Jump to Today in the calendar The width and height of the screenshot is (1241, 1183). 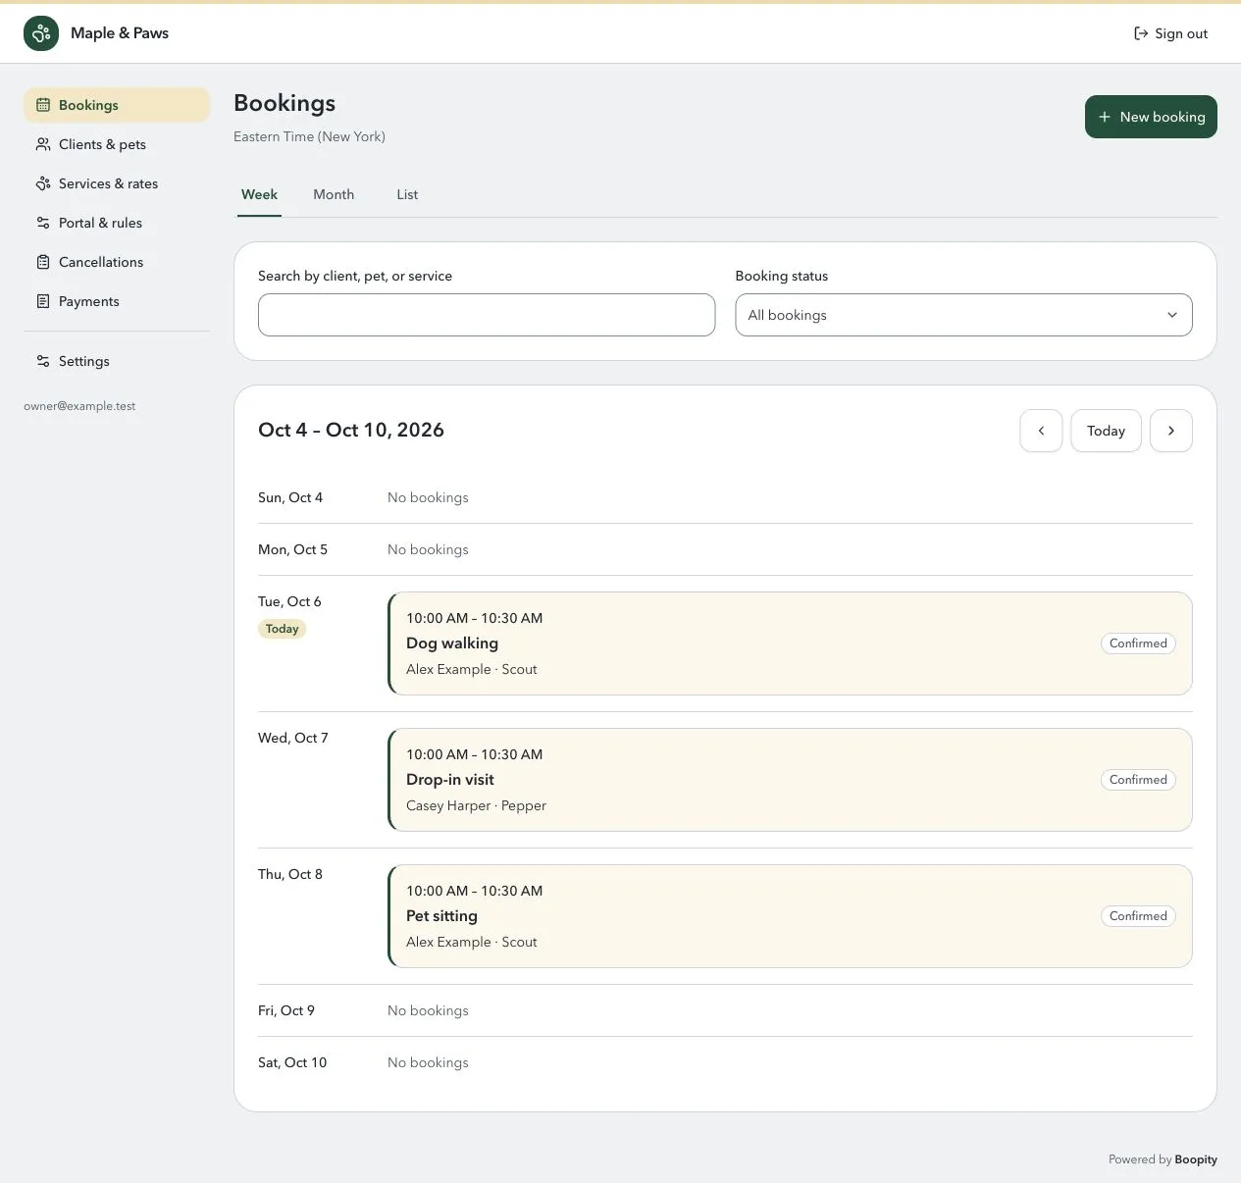click(x=1106, y=431)
